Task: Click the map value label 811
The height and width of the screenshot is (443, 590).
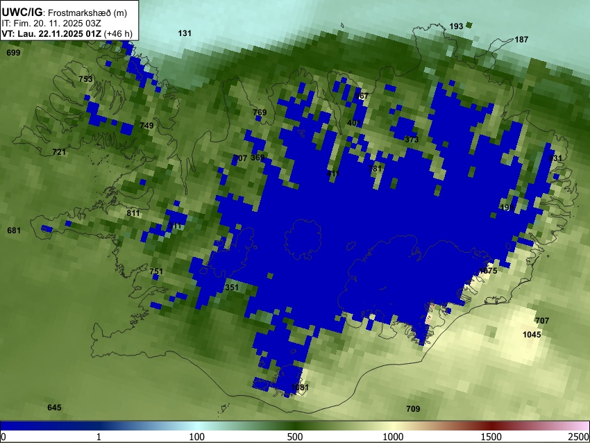Action: 133,213
